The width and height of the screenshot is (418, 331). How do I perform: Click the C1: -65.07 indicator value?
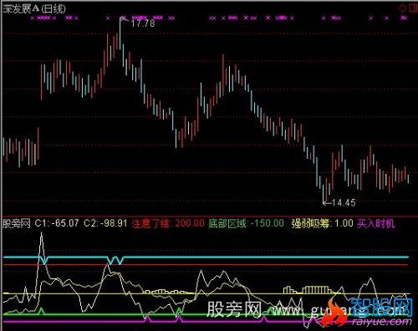(x=57, y=223)
